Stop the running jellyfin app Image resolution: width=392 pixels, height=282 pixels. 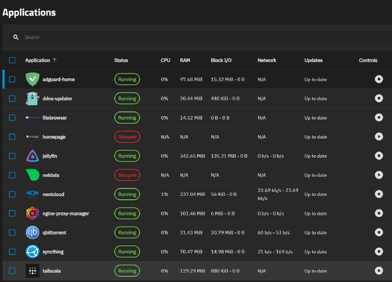[x=379, y=156]
